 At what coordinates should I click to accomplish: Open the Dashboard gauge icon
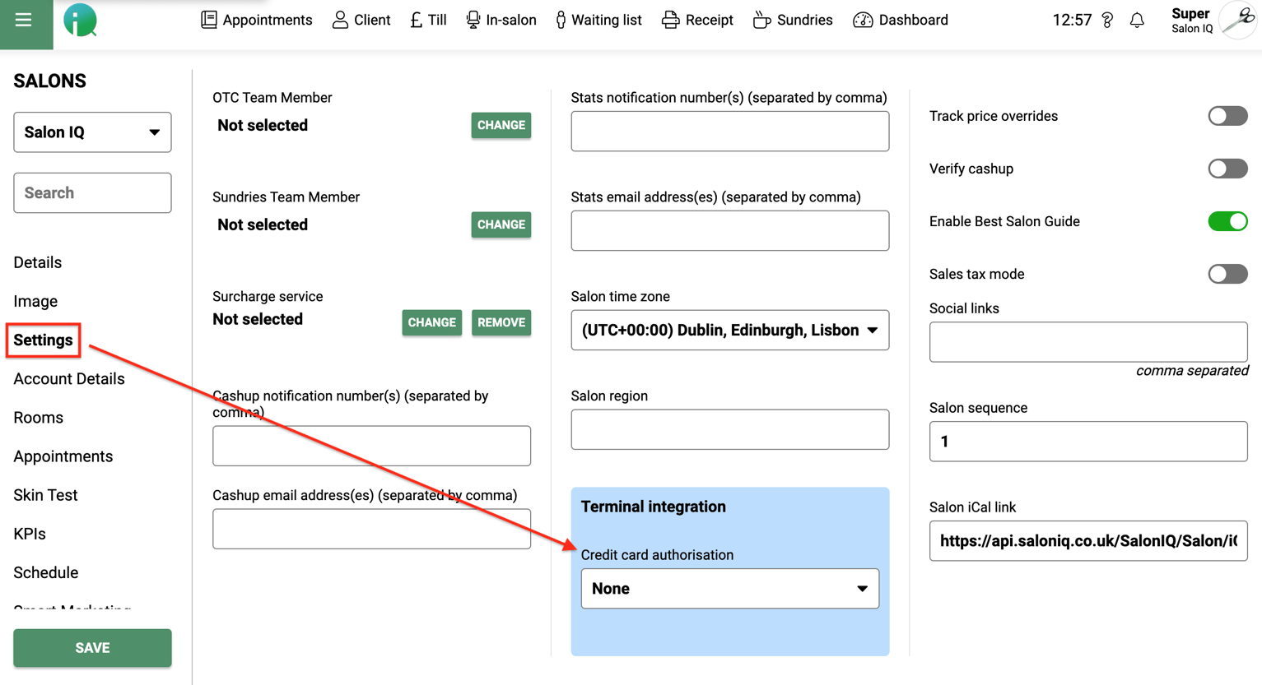(x=863, y=19)
